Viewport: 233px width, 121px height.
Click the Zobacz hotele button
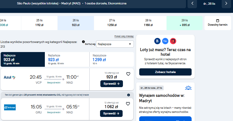tap(165, 72)
